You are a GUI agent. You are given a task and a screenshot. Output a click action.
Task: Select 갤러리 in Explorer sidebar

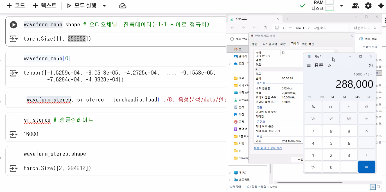coord(241,56)
